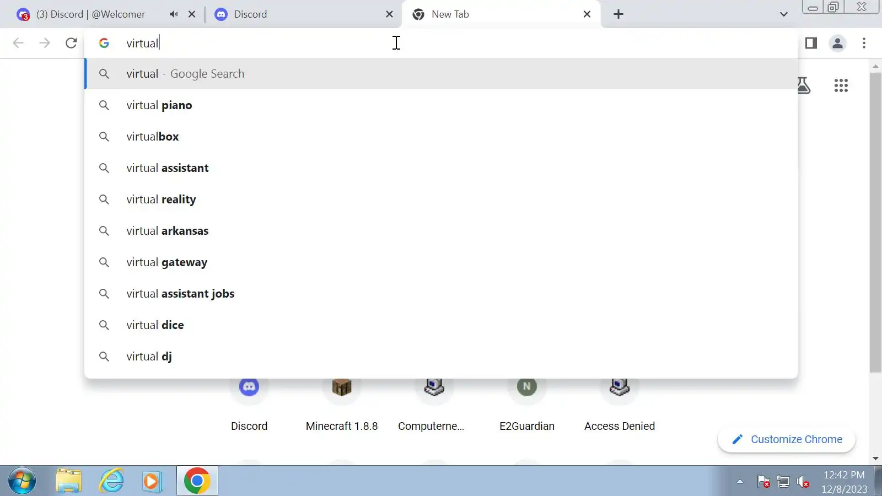Expand the tab search chevron
882x496 pixels.
click(783, 14)
